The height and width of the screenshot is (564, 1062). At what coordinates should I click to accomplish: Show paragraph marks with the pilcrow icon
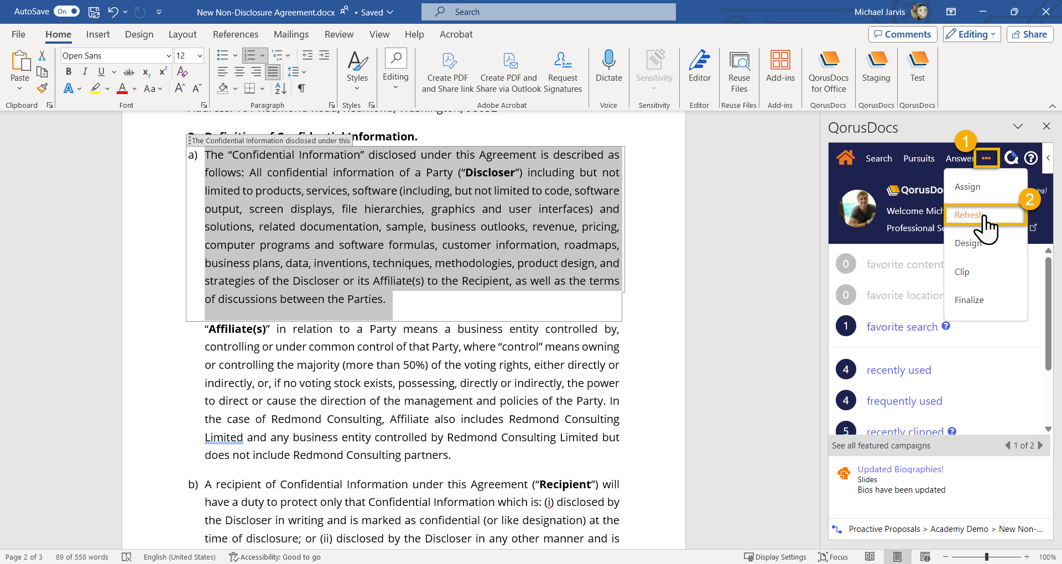click(x=301, y=88)
